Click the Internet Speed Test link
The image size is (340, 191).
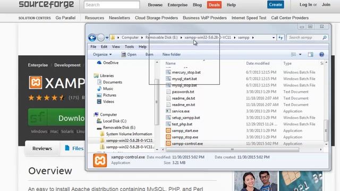[x=249, y=18]
